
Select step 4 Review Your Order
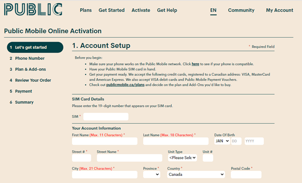click(30, 80)
